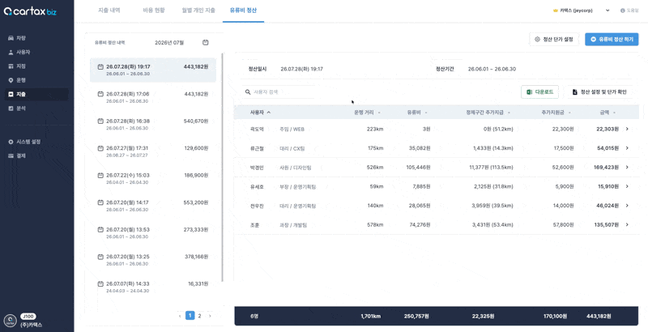Select settlement 26.07.07 14:33 of 16,331원
This screenshot has height=332, width=648.
tap(153, 287)
